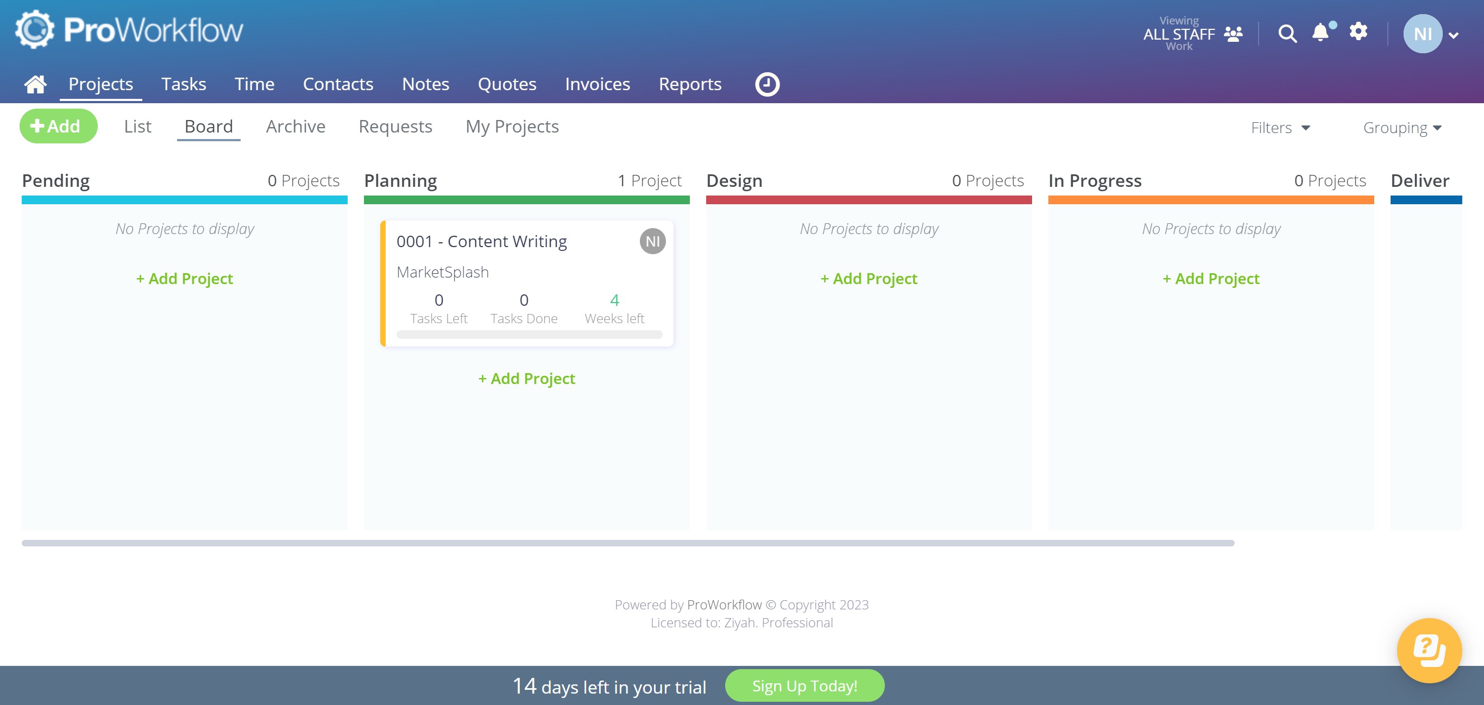Open the help chat bubble icon

point(1429,650)
